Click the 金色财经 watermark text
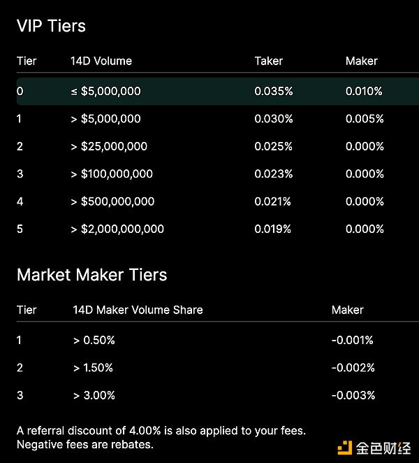The image size is (419, 463). pyautogui.click(x=384, y=448)
